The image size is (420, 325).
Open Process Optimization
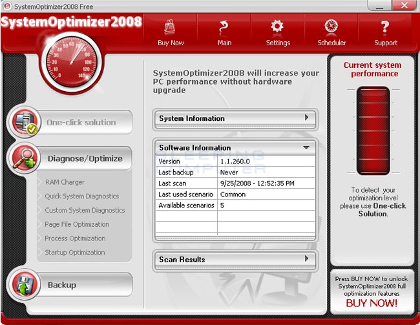click(x=75, y=238)
